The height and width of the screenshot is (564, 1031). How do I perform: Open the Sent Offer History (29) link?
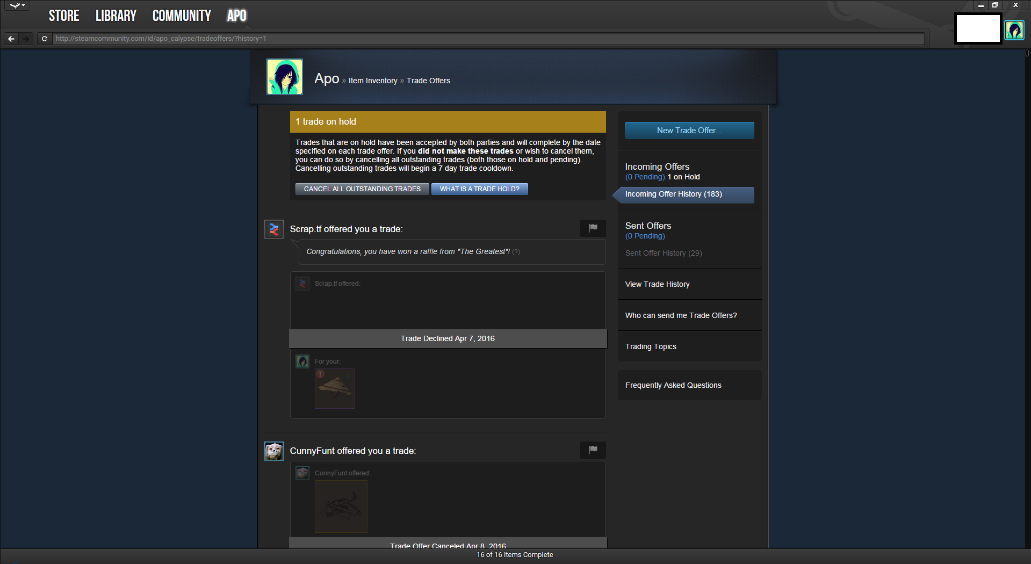664,253
